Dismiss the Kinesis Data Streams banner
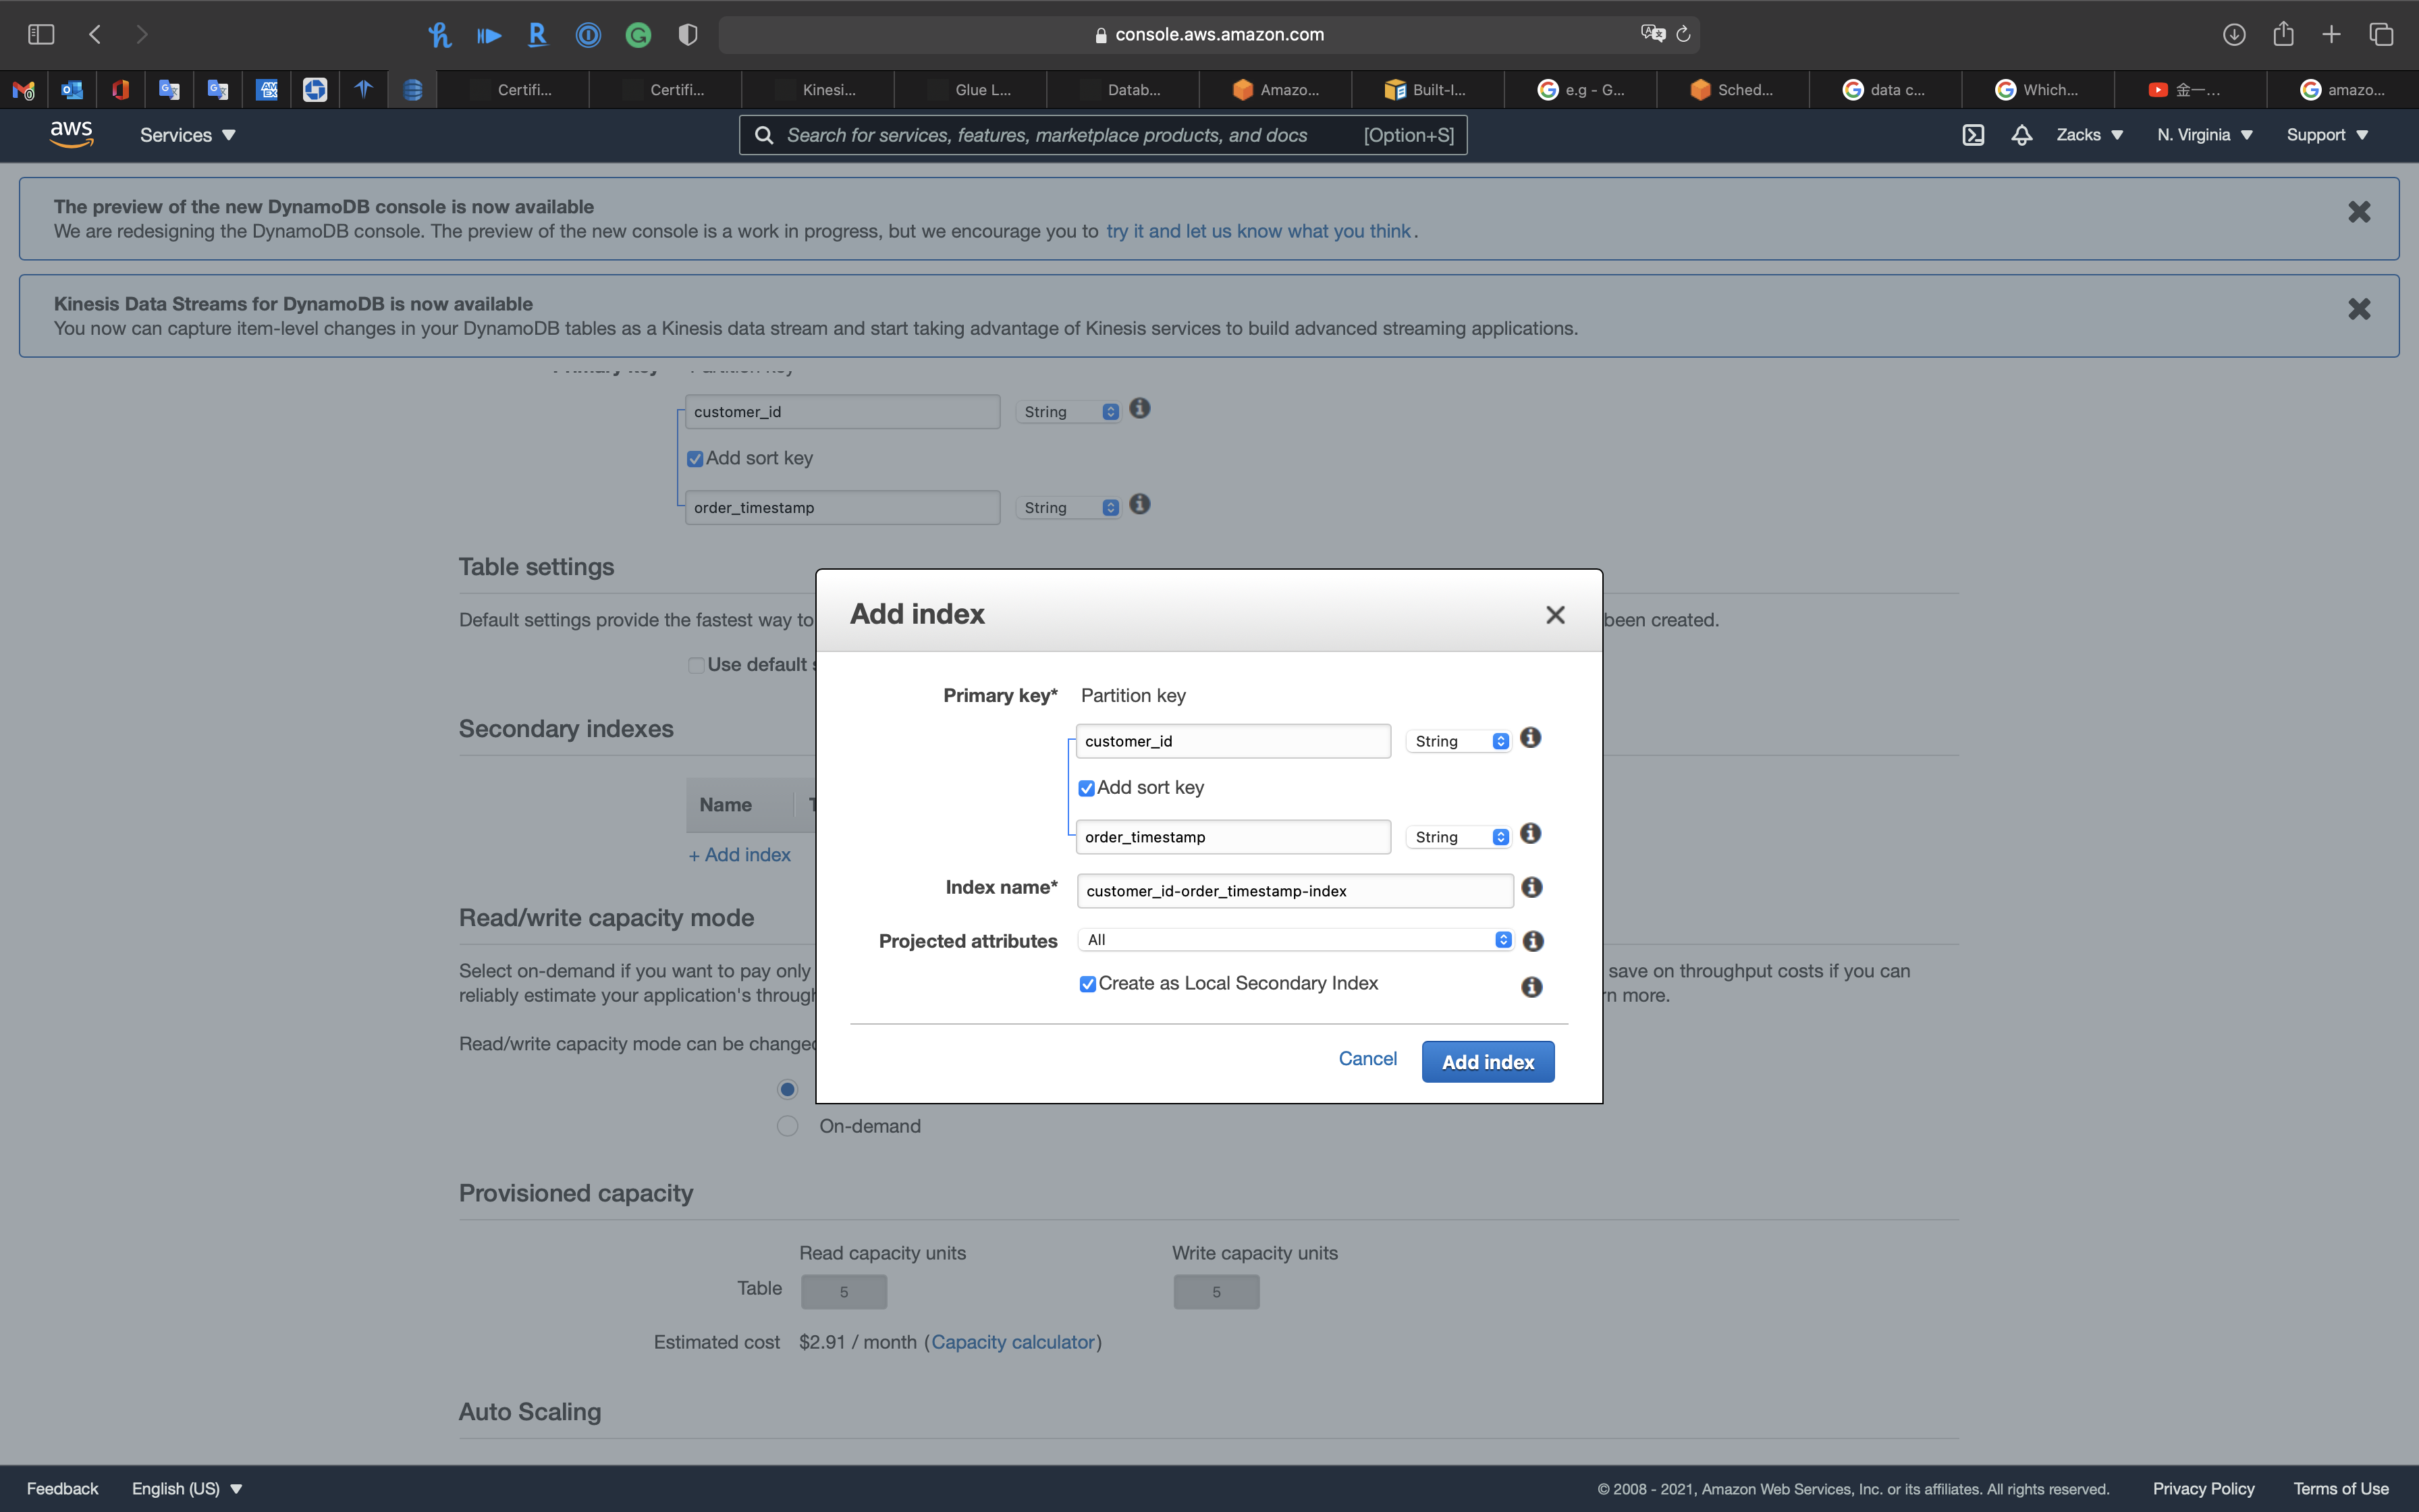2419x1512 pixels. tap(2359, 309)
